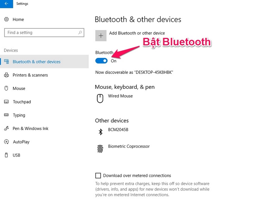Open USB settings
This screenshot has width=261, height=199.
[16, 155]
